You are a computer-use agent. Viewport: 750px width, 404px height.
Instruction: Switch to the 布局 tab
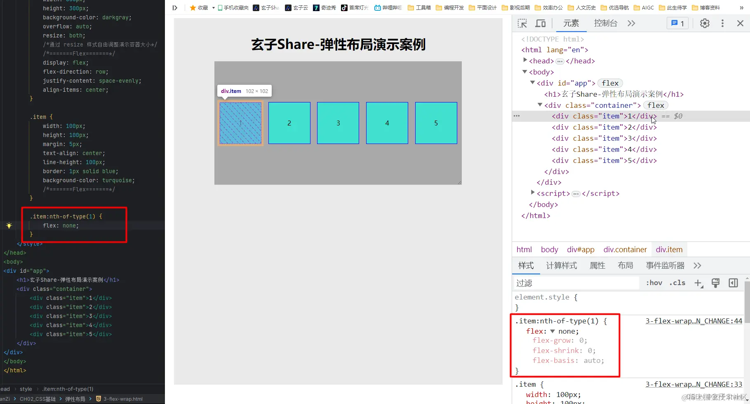tap(625, 266)
